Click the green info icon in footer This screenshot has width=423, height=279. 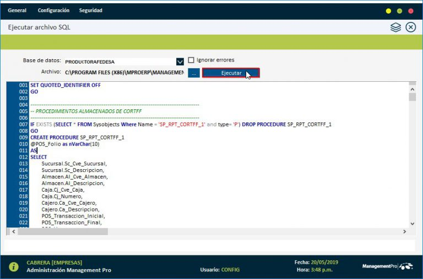(x=13, y=266)
